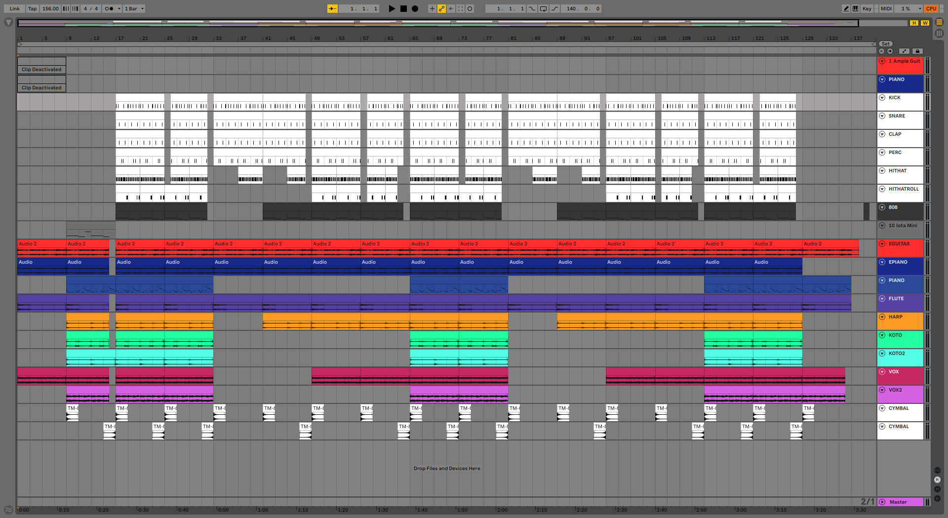Click the Capture MIDI icon
Image resolution: width=948 pixels, height=518 pixels.
460,8
